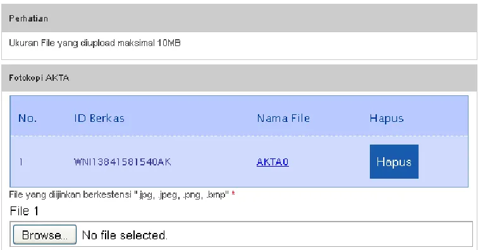The image size is (478, 250).
Task: Click the allowed file extensions note
Action: 119,194
